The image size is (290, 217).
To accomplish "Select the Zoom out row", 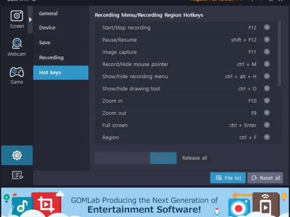I will (186, 113).
